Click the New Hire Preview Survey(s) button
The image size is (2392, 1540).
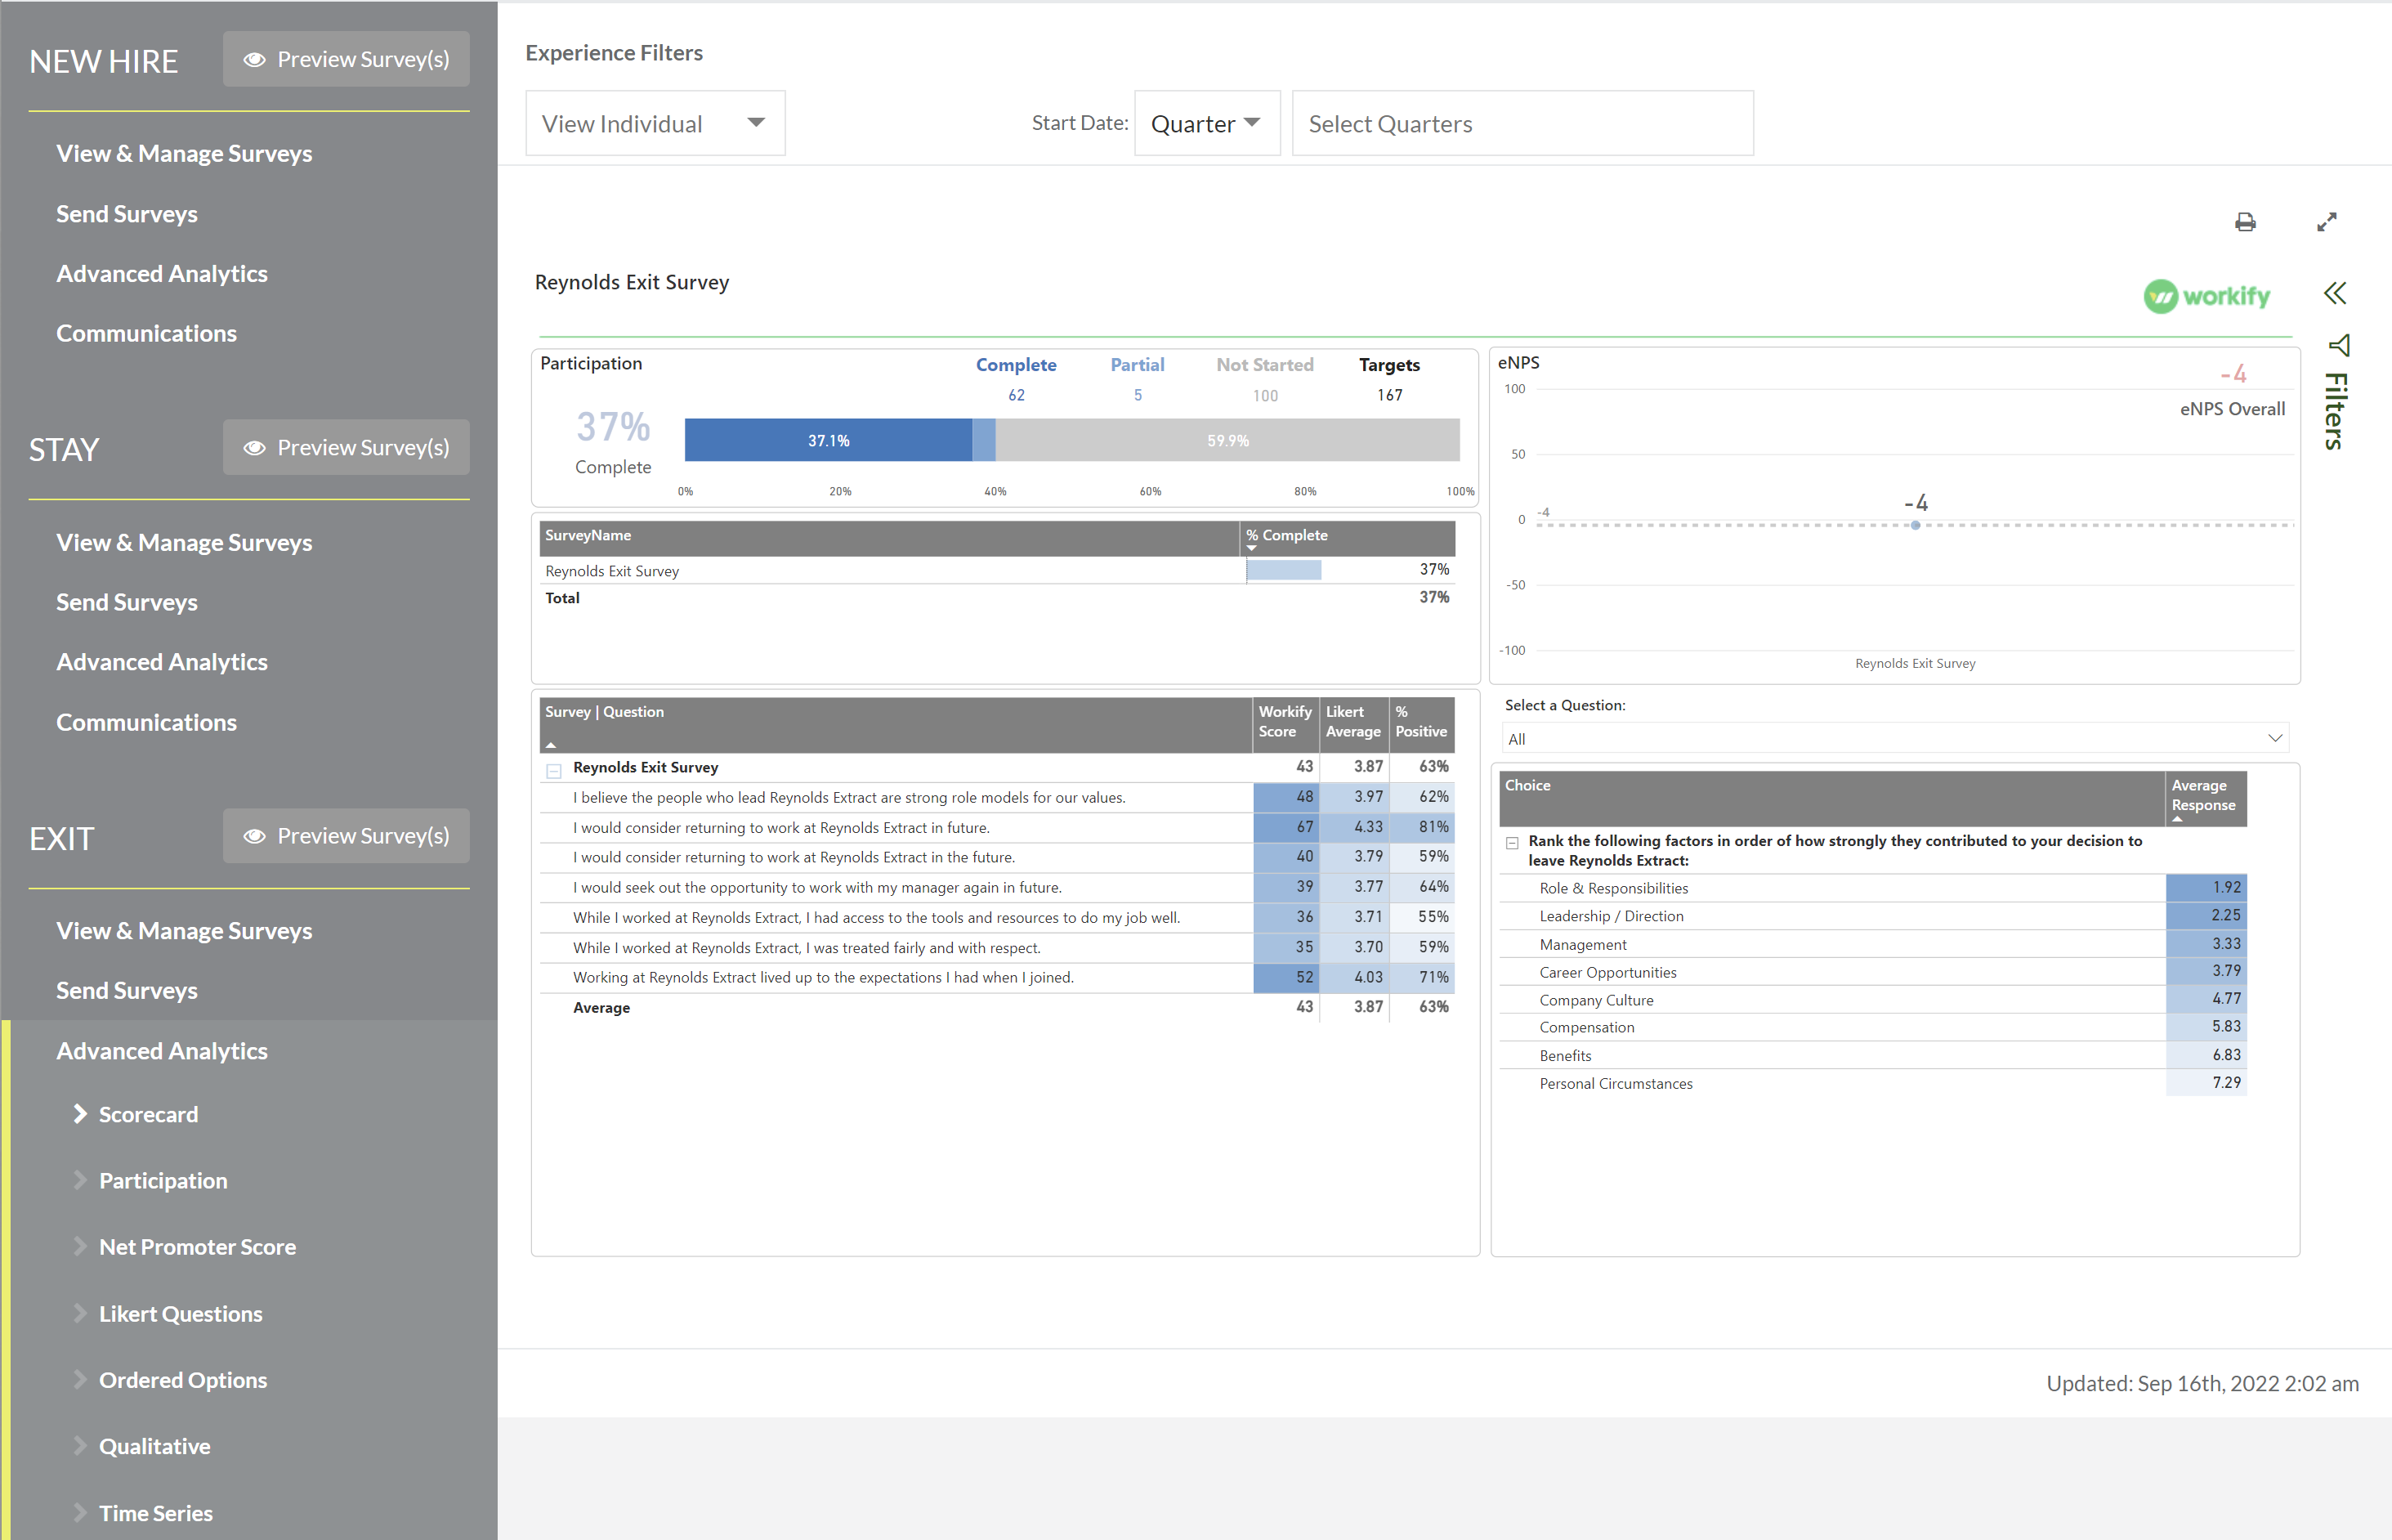pyautogui.click(x=346, y=59)
